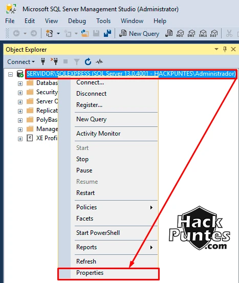
Task: Click the Save toolbar icon
Action: [x=96, y=34]
